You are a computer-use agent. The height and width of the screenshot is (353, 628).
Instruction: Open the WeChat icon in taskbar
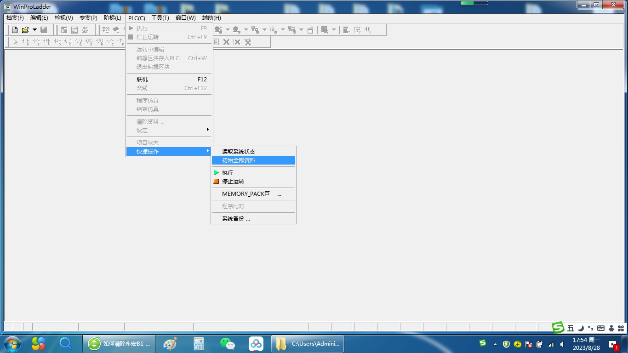(227, 343)
